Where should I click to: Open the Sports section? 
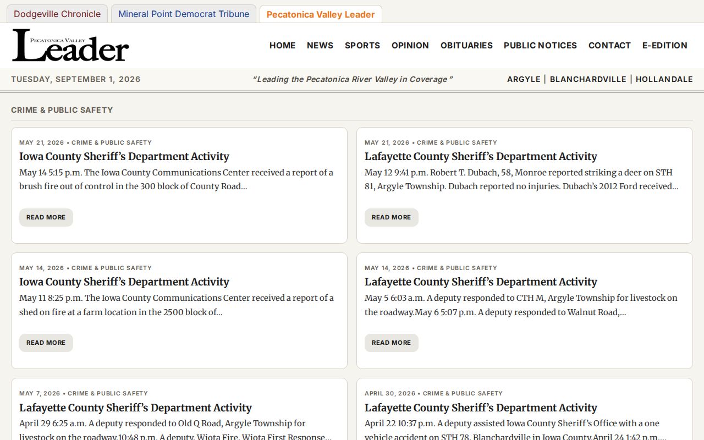tap(362, 46)
